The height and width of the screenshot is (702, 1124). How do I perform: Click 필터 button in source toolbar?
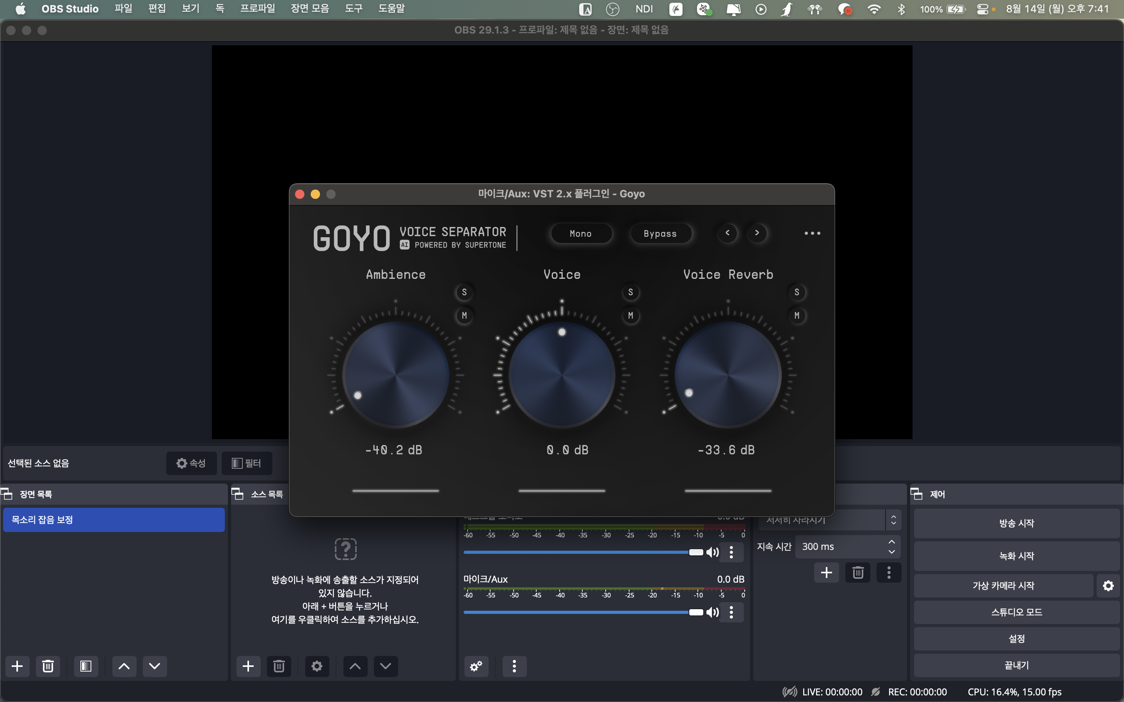click(x=247, y=463)
